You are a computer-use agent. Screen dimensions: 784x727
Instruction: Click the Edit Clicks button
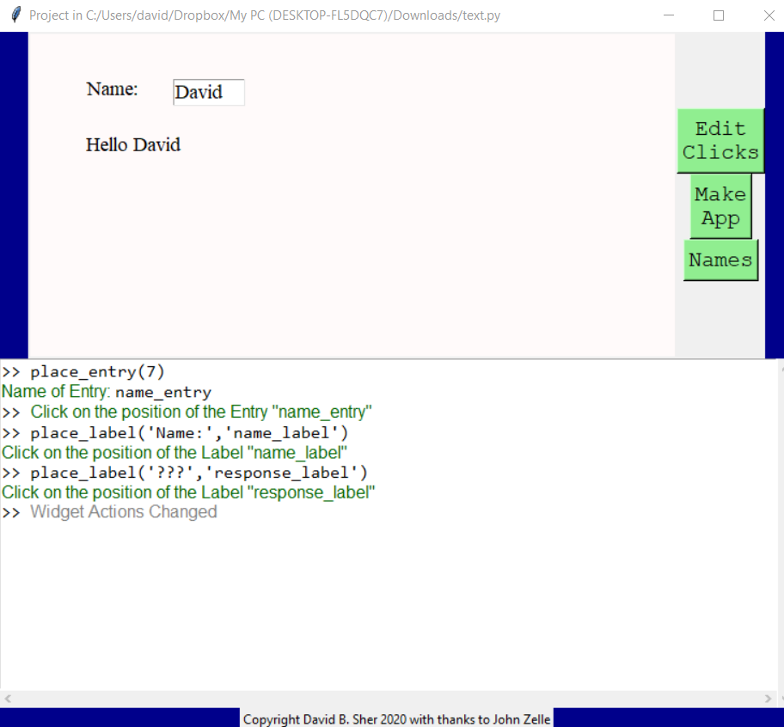point(720,141)
